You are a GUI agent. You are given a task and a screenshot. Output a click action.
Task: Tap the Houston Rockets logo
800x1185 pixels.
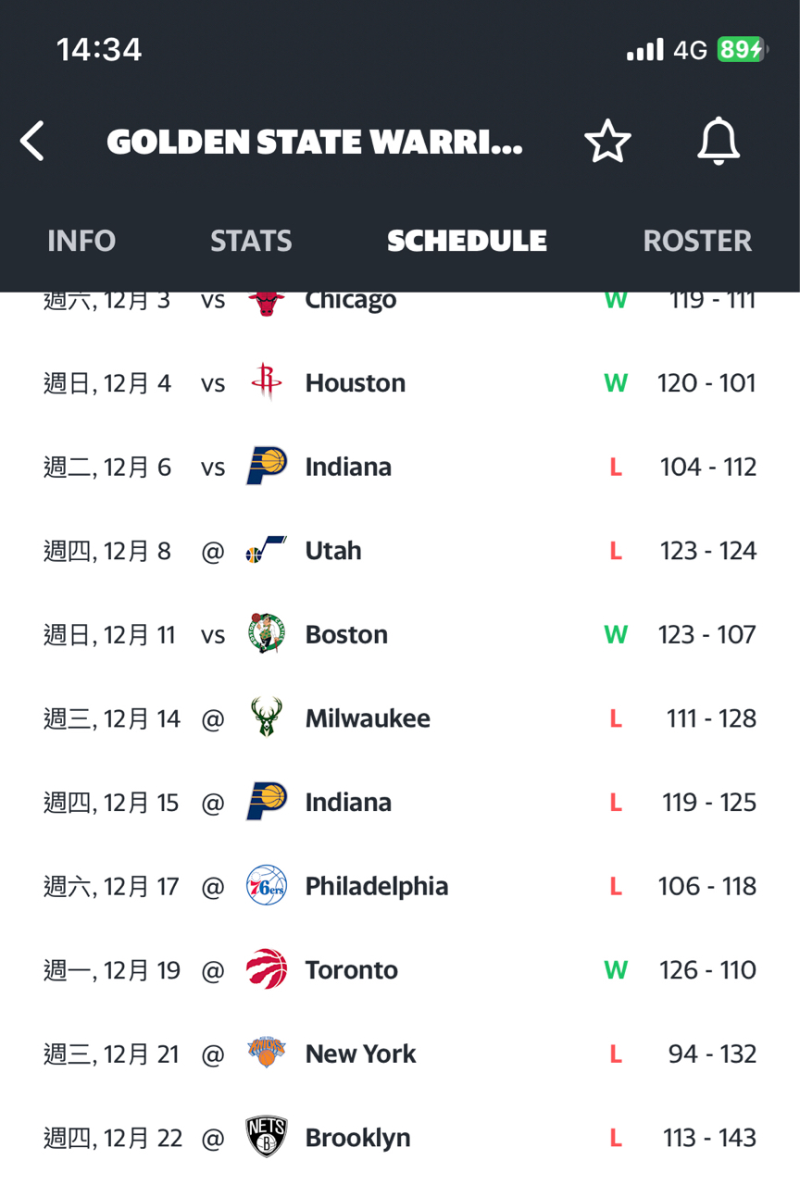pos(267,383)
